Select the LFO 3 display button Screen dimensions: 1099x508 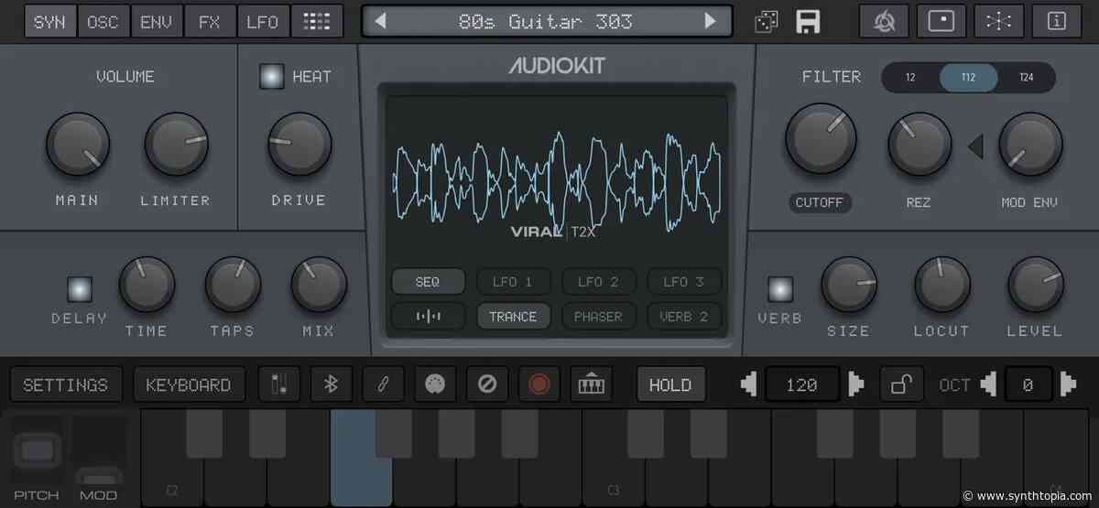click(x=684, y=282)
